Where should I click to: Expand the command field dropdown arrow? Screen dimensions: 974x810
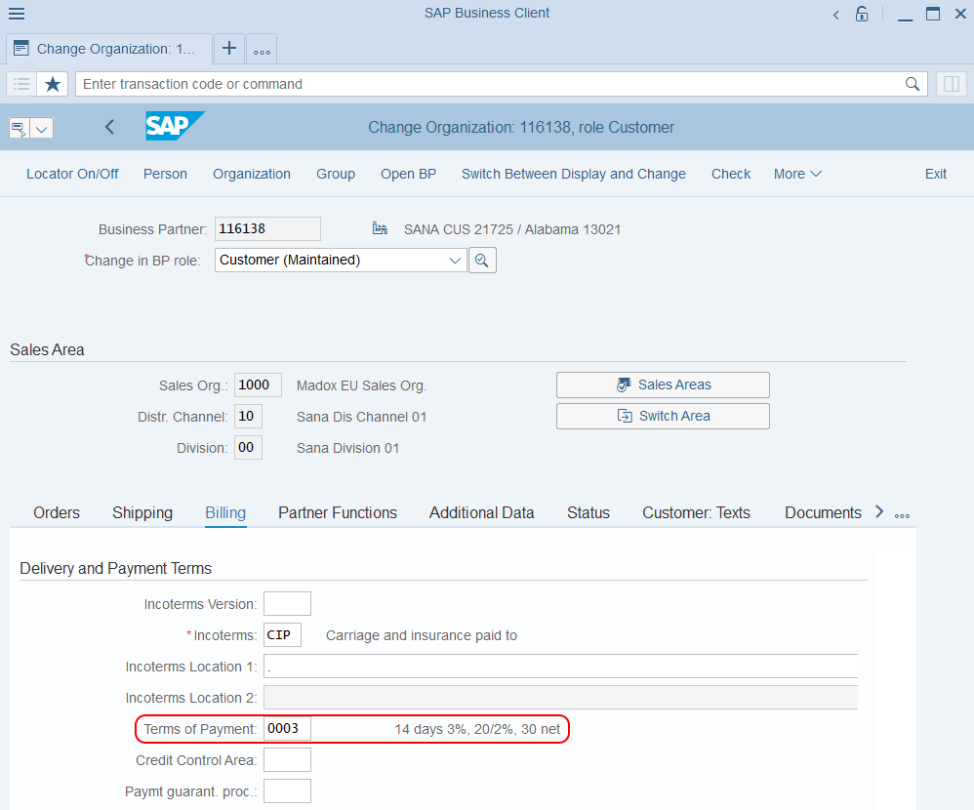[42, 129]
